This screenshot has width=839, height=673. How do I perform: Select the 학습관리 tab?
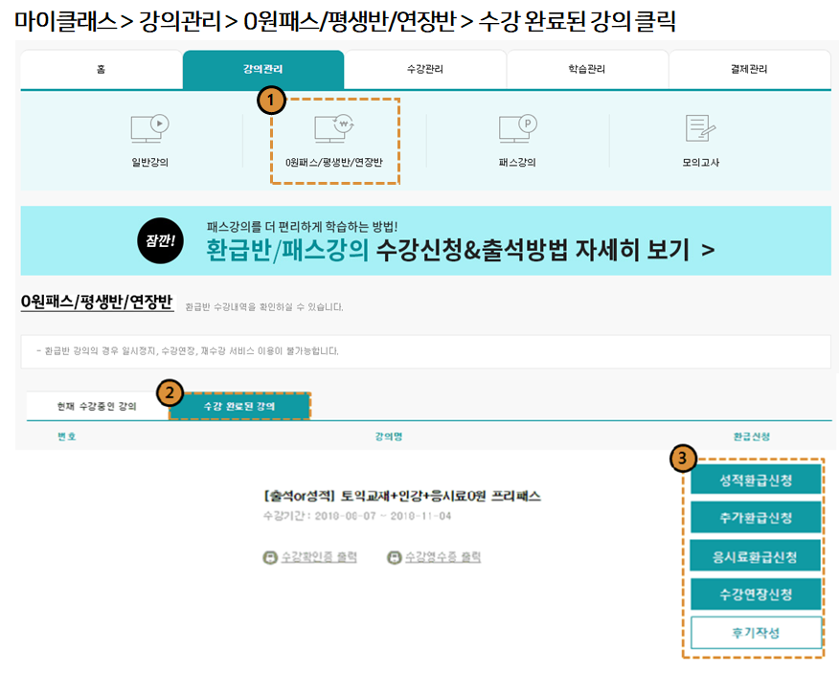(586, 70)
